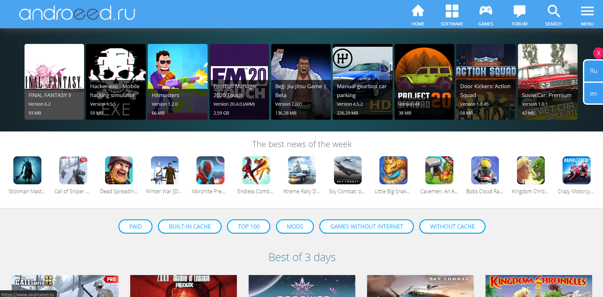Click 'Dead Spreadin...' title text

(x=119, y=191)
